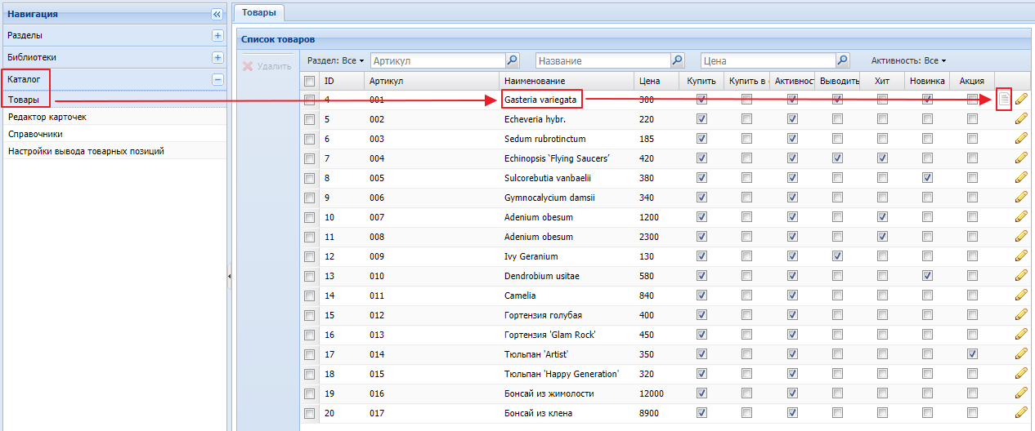Click the magnifier icon beside Название field
The image size is (1035, 431).
coord(677,60)
